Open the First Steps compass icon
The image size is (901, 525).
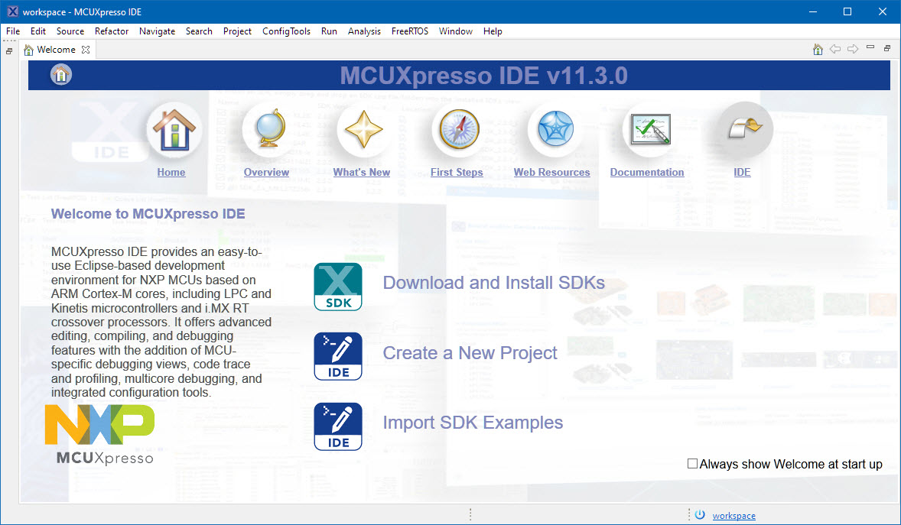point(457,130)
